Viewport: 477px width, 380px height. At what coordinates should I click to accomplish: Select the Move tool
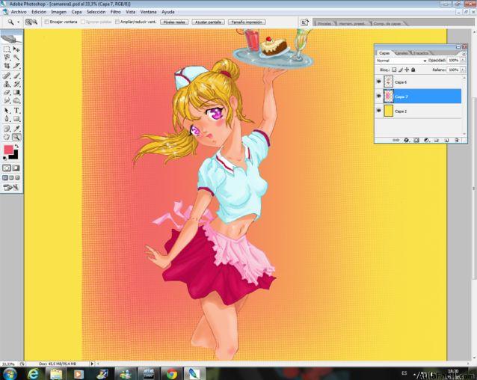[x=16, y=49]
